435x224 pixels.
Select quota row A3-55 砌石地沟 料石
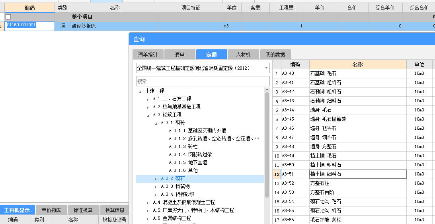[x=354, y=211]
